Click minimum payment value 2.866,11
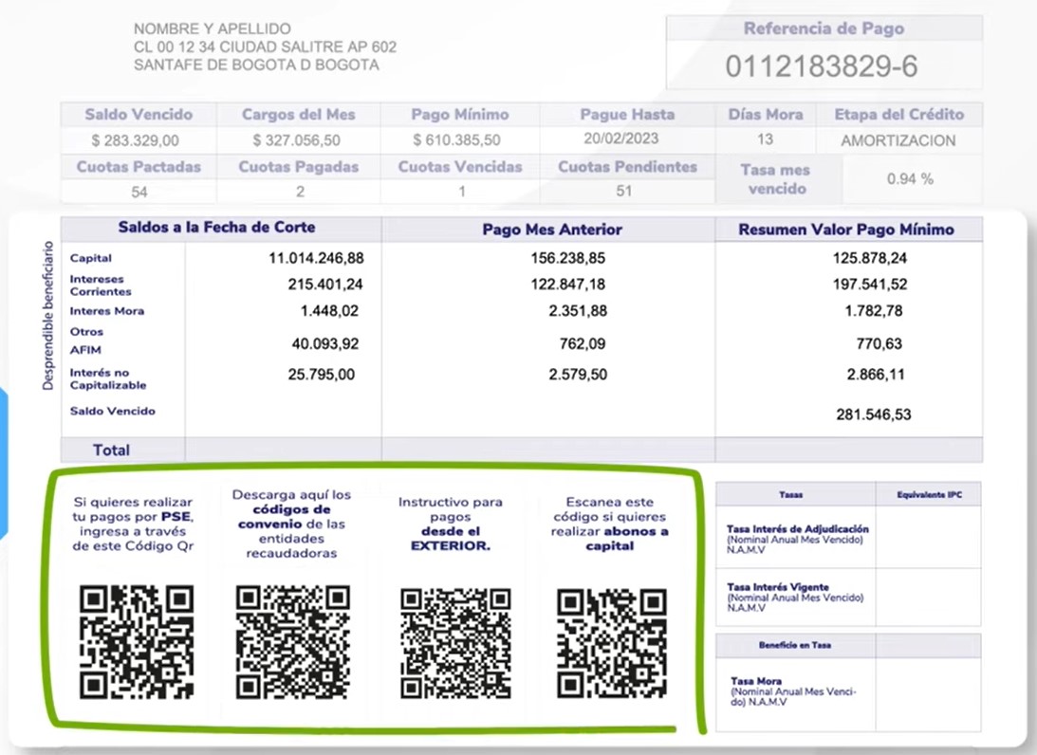This screenshot has width=1037, height=755. pyautogui.click(x=876, y=375)
